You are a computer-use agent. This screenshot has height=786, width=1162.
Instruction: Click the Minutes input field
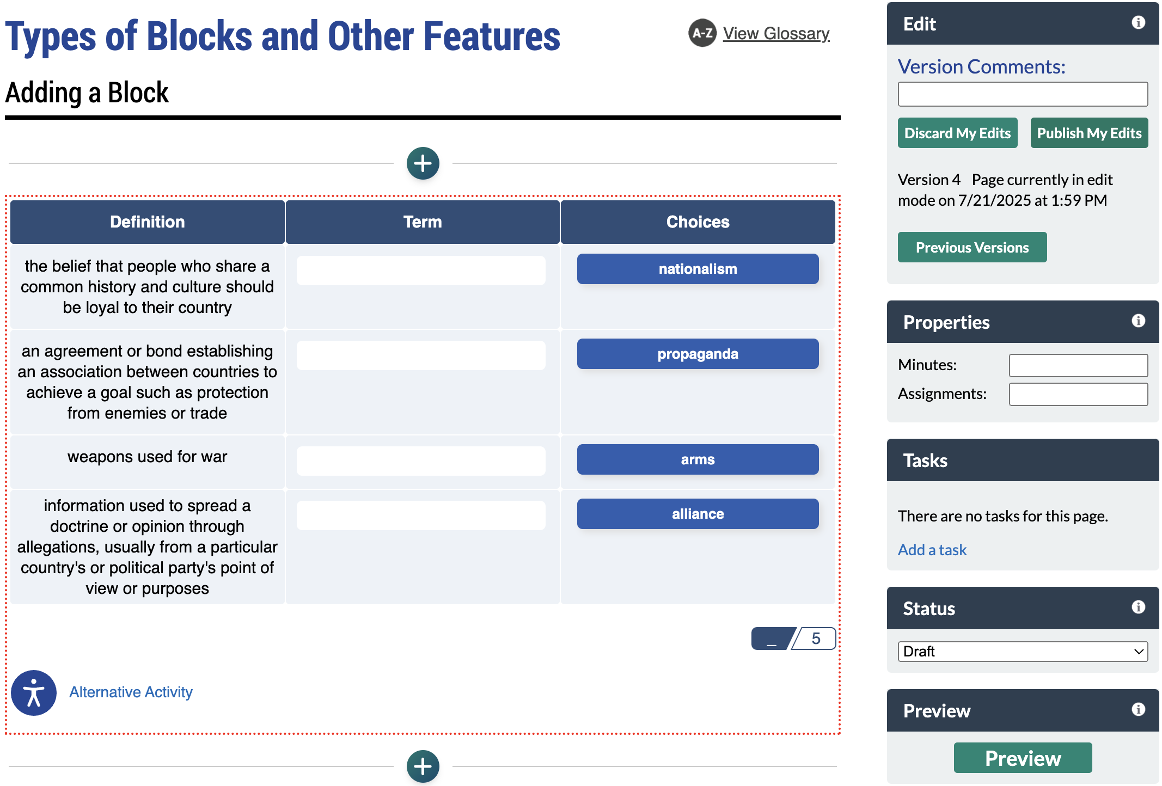[1078, 365]
